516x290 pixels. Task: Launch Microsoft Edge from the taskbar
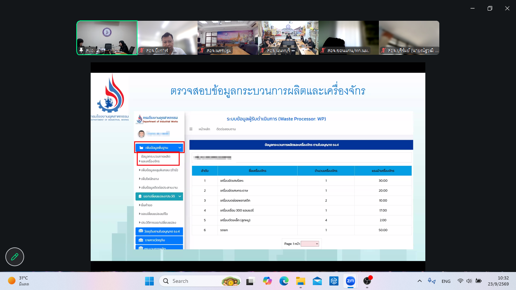[284, 281]
